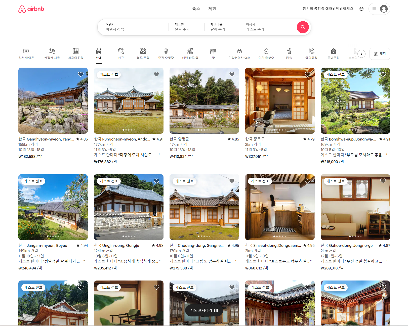Open 한국 Chodang-dong listing title
The image size is (408, 326).
coord(196,245)
